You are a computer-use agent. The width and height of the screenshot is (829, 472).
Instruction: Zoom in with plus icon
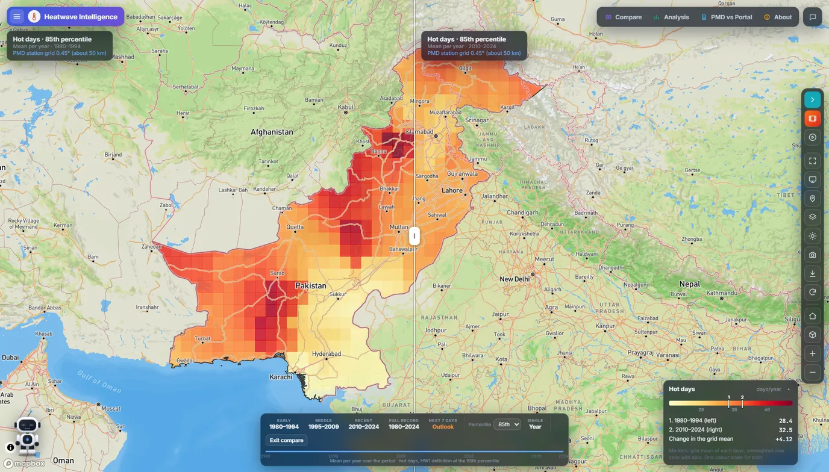pos(813,353)
